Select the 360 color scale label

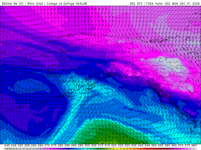(x=167, y=145)
